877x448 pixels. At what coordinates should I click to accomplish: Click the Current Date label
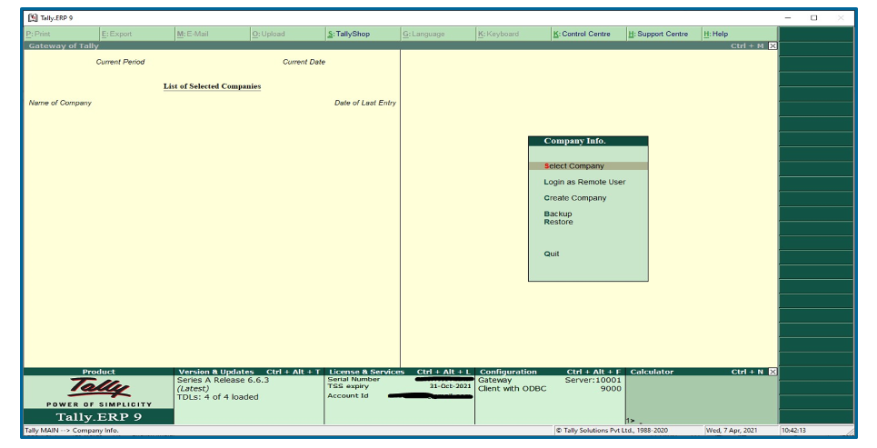tap(304, 62)
